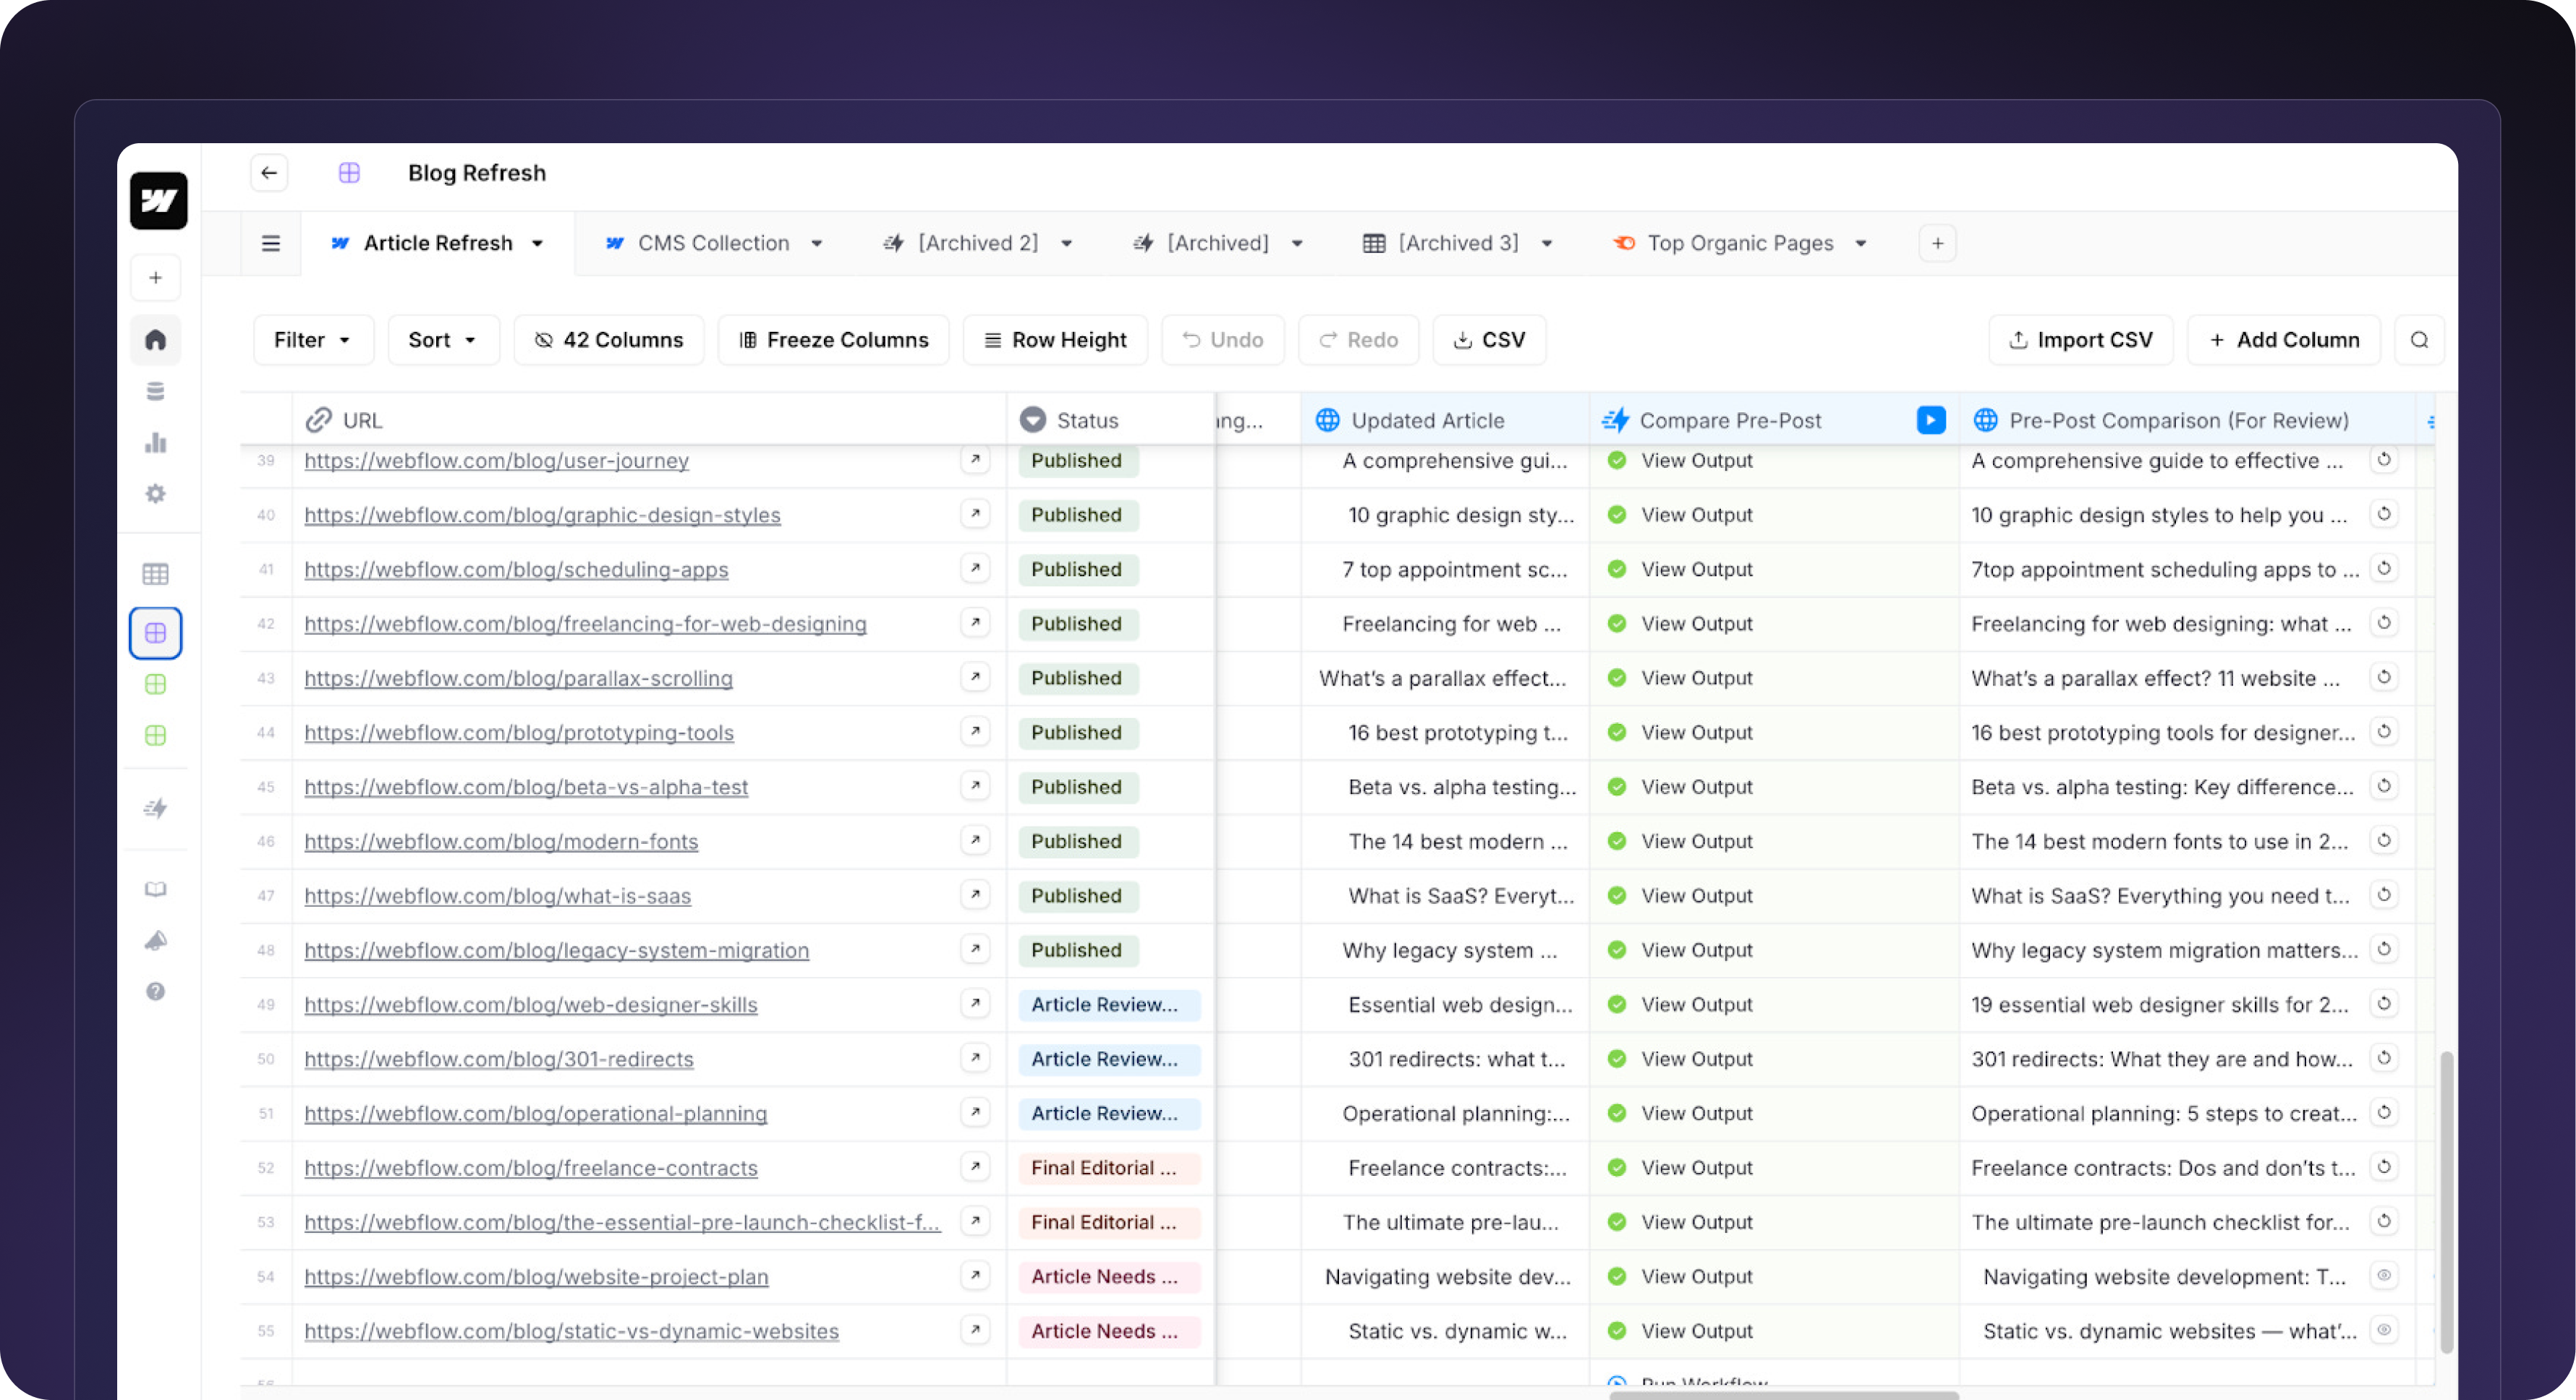Open the book documentation icon in the sidebar
Image resolution: width=2576 pixels, height=1400 pixels.
click(x=155, y=889)
